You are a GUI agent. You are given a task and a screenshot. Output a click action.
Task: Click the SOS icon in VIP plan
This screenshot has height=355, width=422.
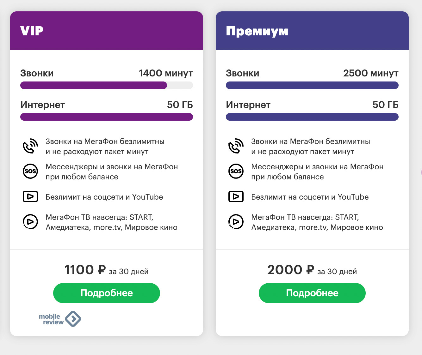[30, 171]
